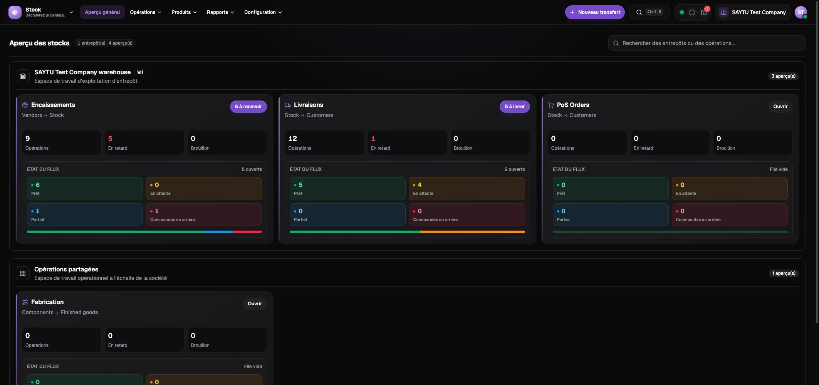This screenshot has height=385, width=819.
Task: Click the Opérations partagées grid icon
Action: point(23,273)
